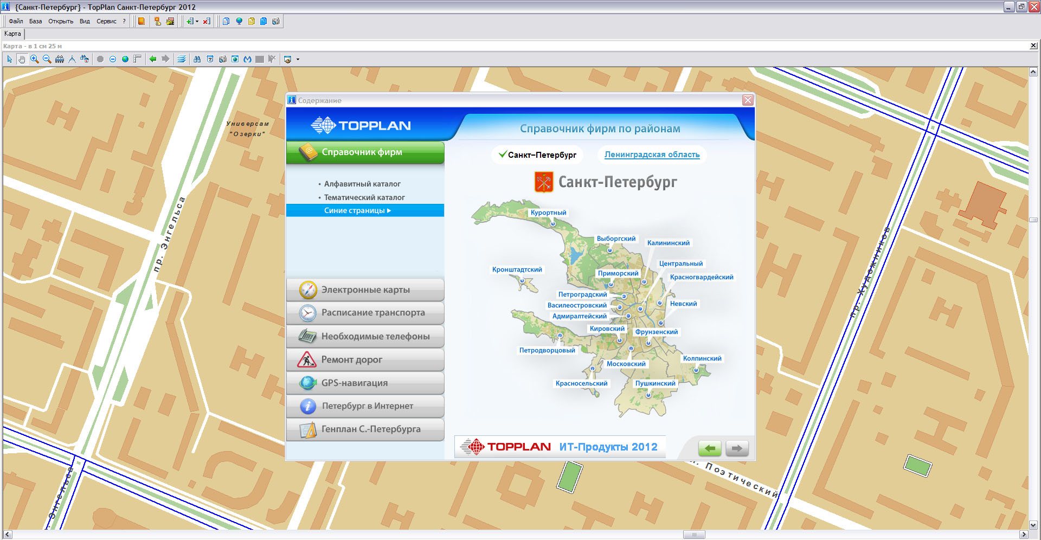This screenshot has width=1041, height=540.
Task: Click the orange book icon in top toolbar
Action: 142,21
